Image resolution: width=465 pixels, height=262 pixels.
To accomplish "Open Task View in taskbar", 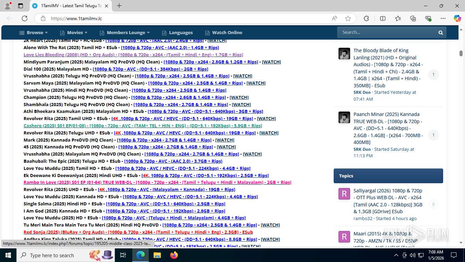I will (123, 255).
